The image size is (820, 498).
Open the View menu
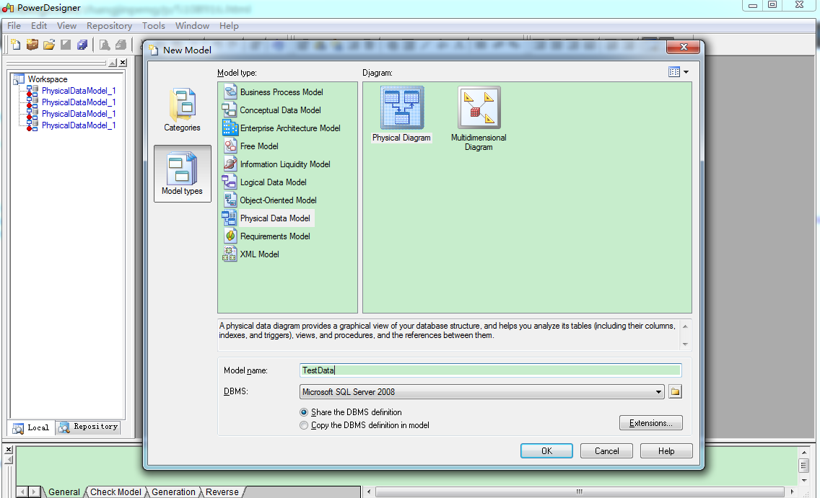pyautogui.click(x=66, y=25)
